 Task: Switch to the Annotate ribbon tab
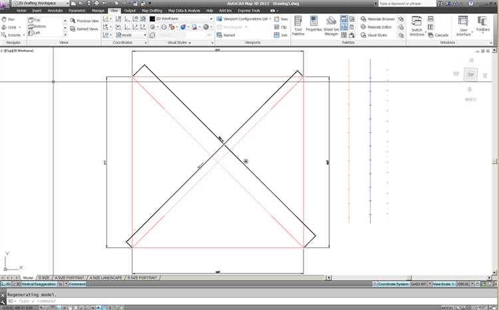pyautogui.click(x=55, y=11)
